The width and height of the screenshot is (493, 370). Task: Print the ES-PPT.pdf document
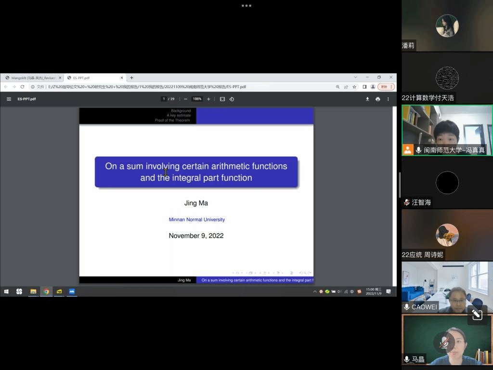(377, 99)
